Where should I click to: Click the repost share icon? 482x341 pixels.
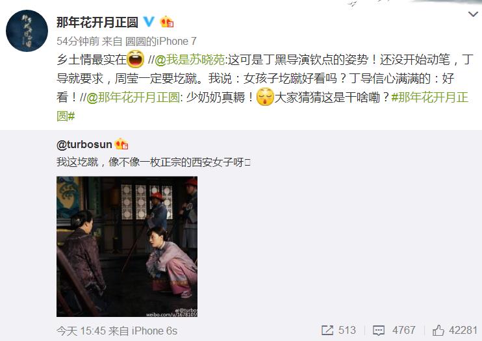[327, 330]
